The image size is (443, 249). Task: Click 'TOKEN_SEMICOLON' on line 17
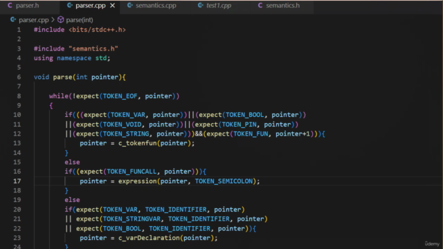pos(224,181)
